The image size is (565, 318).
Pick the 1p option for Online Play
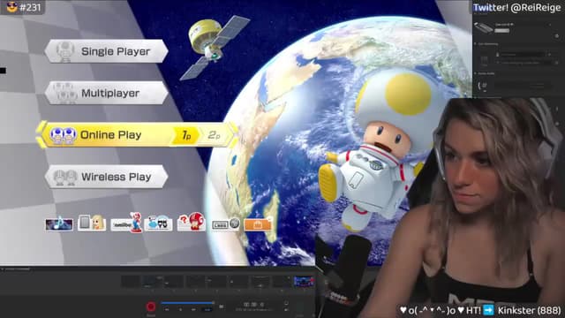tap(185, 135)
